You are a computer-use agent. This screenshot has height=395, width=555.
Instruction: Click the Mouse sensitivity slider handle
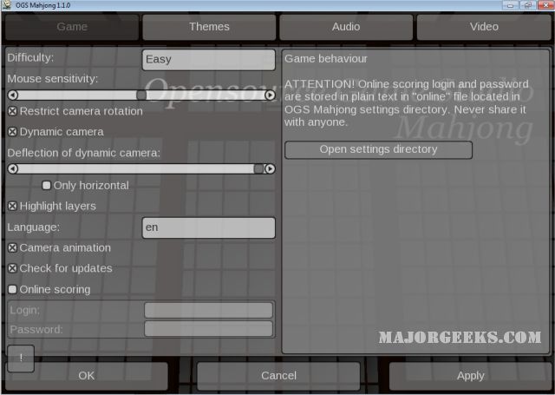pos(141,95)
